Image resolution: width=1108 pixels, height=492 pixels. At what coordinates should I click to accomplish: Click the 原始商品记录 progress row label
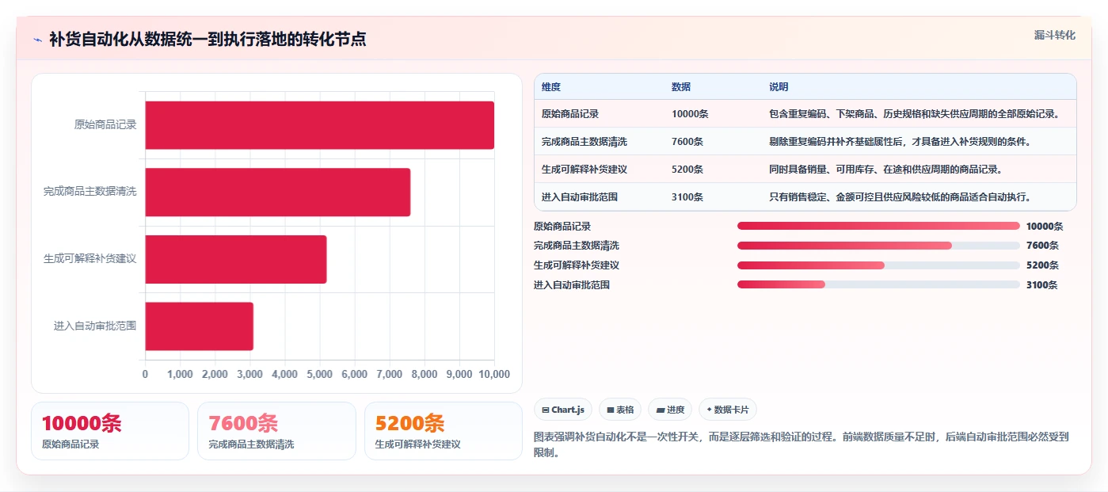(x=562, y=226)
